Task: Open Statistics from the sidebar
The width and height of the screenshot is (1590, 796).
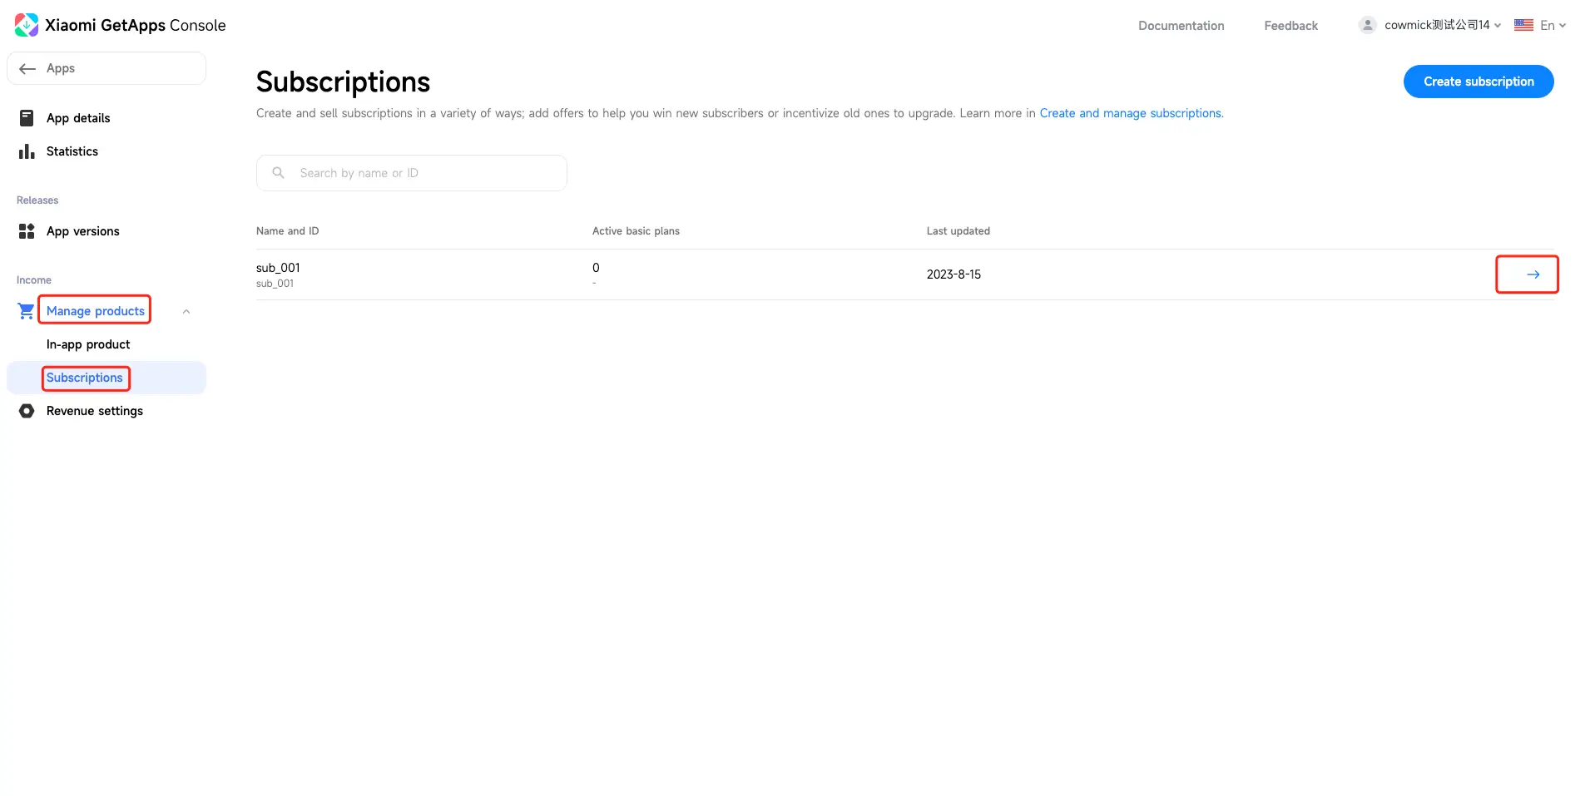Action: 72,151
